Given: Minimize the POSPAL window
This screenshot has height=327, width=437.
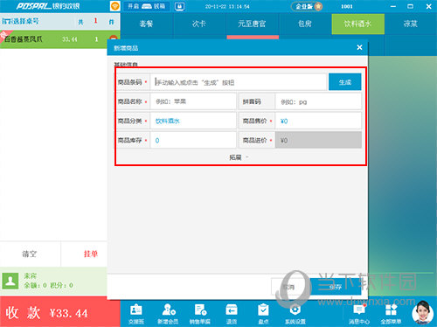Looking at the screenshot, I should coord(393,6).
